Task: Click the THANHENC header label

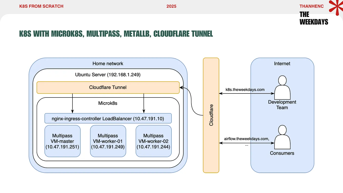Action: (311, 6)
